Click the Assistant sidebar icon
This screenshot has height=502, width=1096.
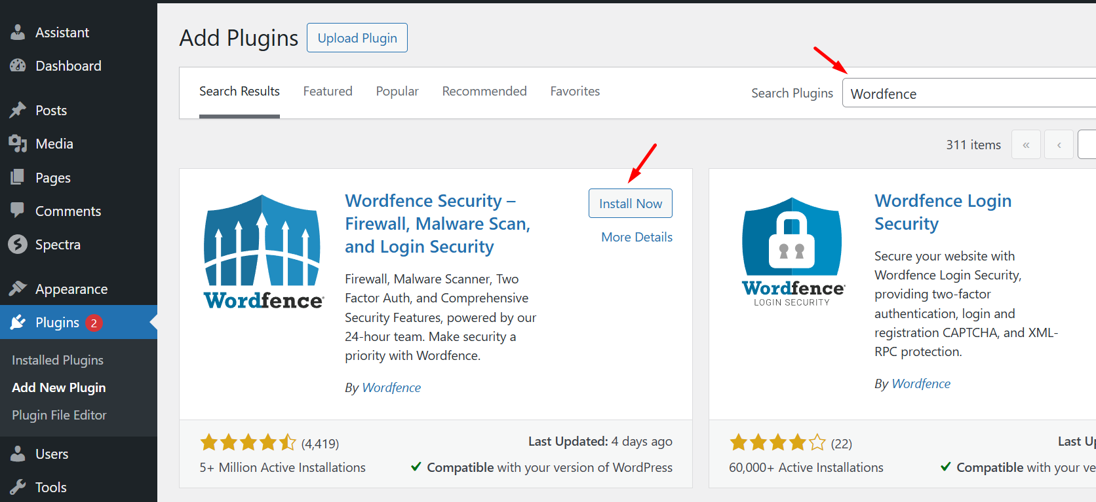coord(18,32)
